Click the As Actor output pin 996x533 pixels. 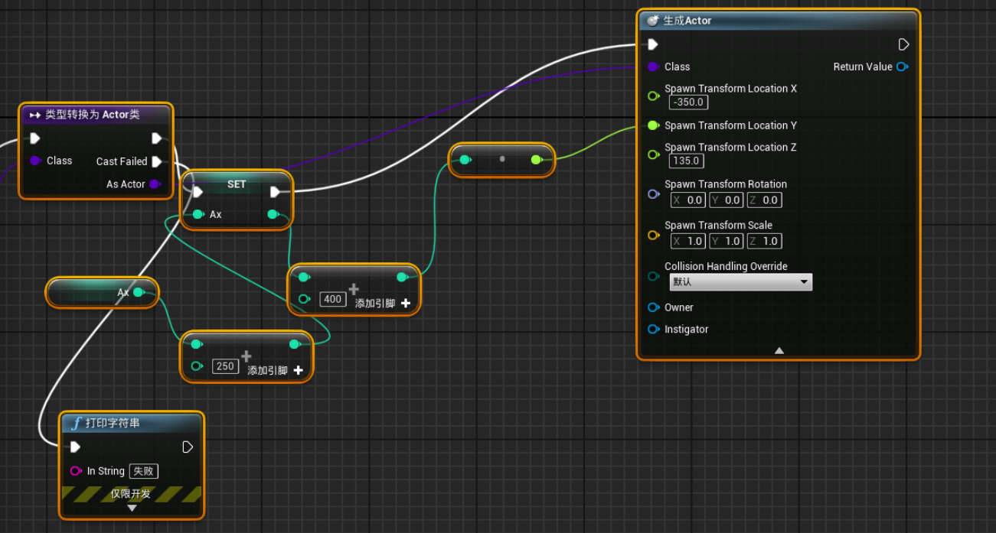tap(155, 184)
